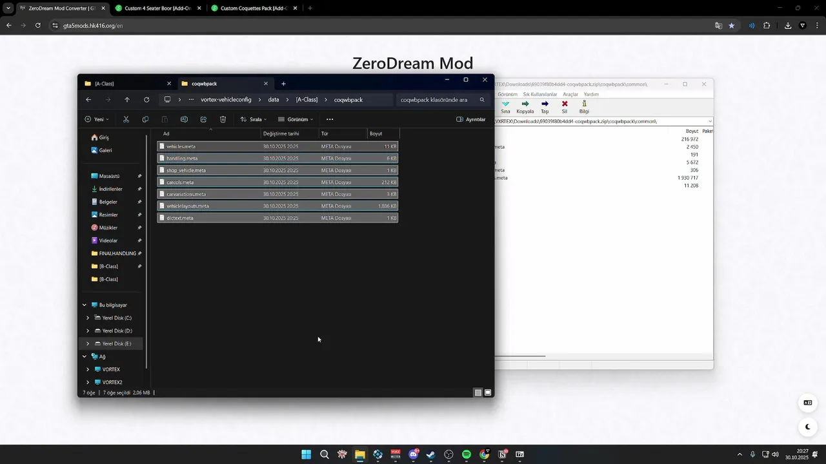Viewport: 826px width, 464px height.
Task: Click the Copy icon in Explorer toolbar
Action: click(x=145, y=119)
